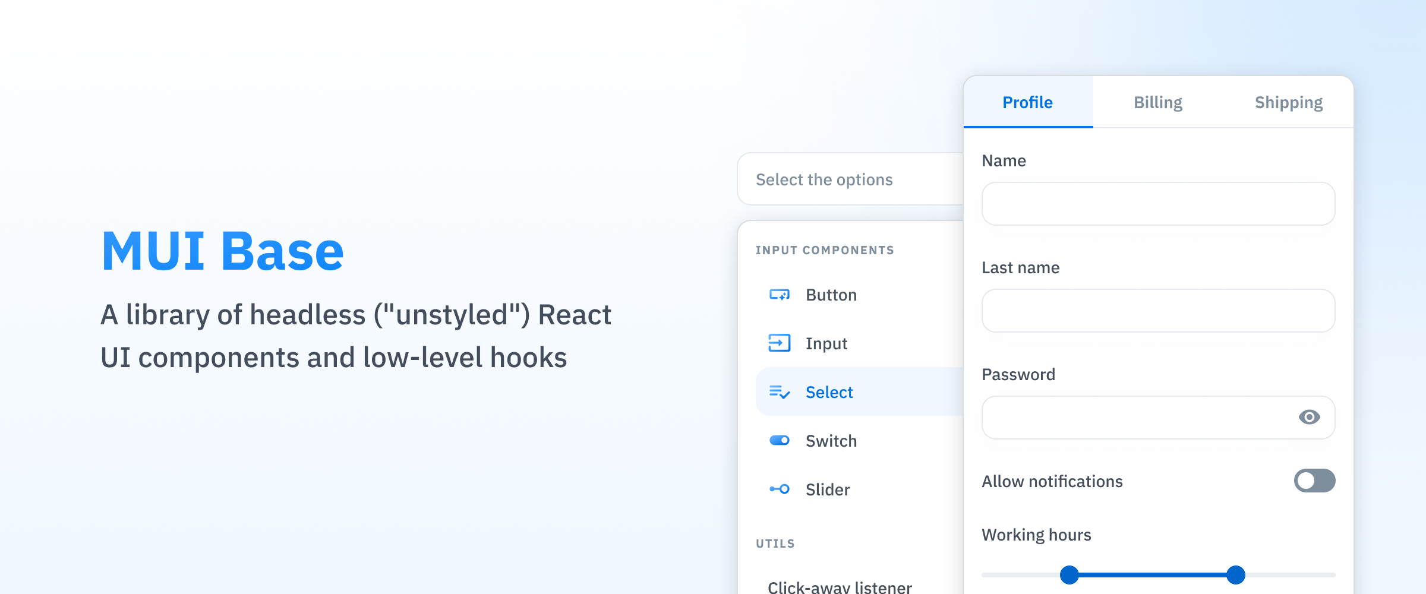
Task: Choose Select from the components list
Action: tap(829, 392)
